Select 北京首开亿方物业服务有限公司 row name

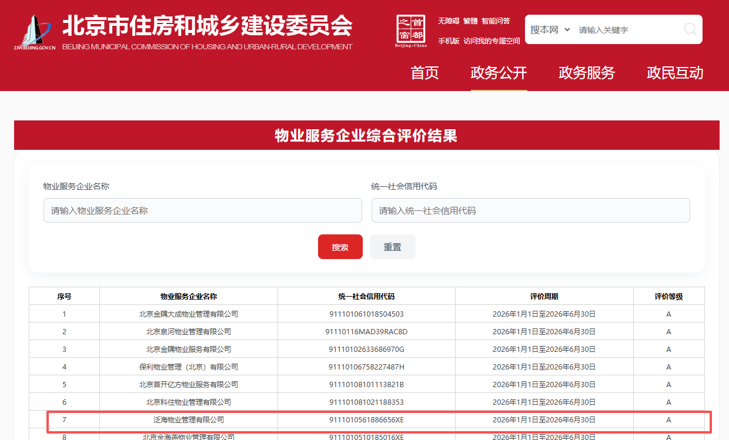click(189, 384)
